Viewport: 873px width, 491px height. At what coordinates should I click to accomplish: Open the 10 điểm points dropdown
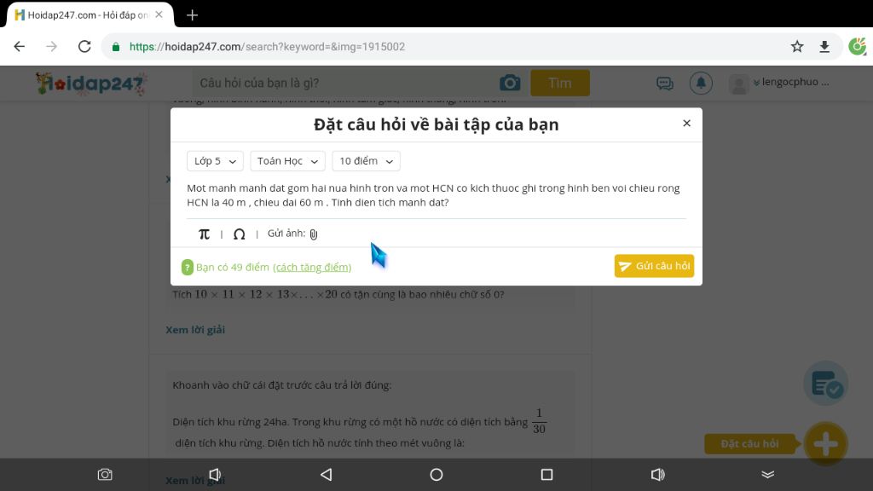[x=366, y=161]
